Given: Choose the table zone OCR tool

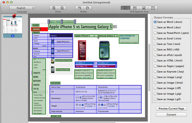Looking at the screenshot, I should point(153,8).
